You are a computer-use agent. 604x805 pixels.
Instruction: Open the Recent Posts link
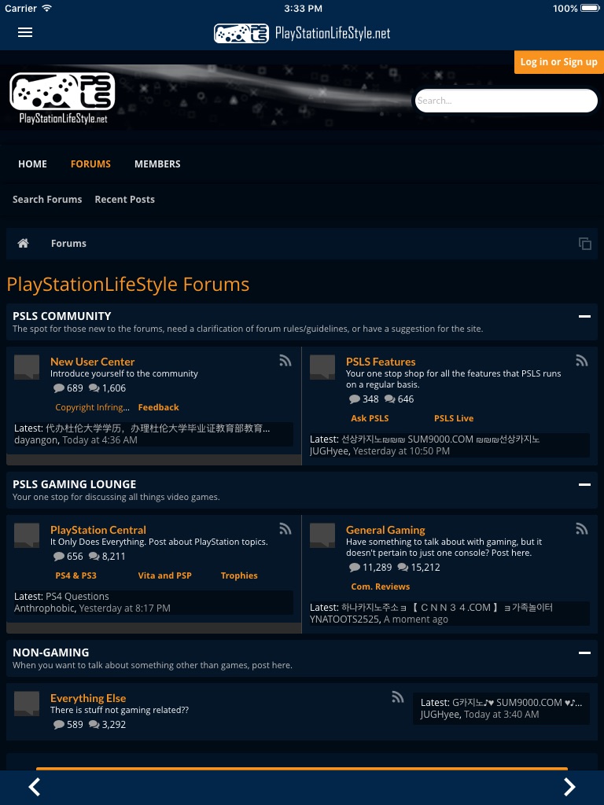pyautogui.click(x=125, y=199)
